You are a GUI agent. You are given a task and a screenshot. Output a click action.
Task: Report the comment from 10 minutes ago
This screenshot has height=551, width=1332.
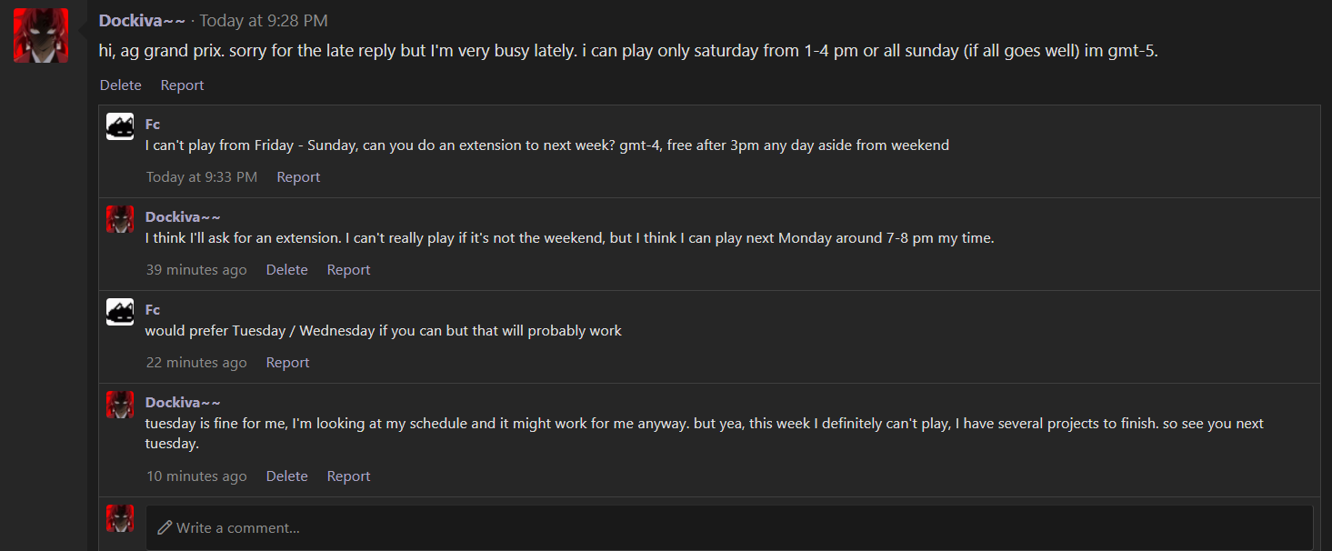pos(349,476)
